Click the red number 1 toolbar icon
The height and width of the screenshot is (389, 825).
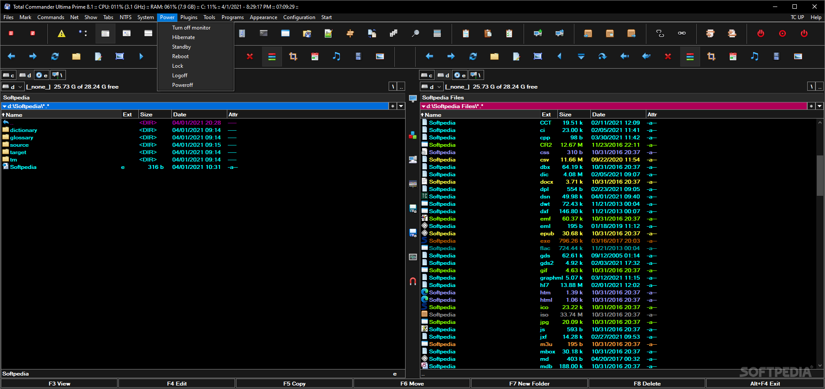(11, 33)
